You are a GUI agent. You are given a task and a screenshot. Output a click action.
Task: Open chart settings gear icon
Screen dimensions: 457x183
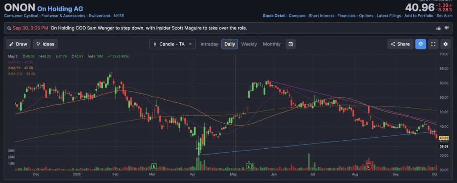pyautogui.click(x=445, y=44)
